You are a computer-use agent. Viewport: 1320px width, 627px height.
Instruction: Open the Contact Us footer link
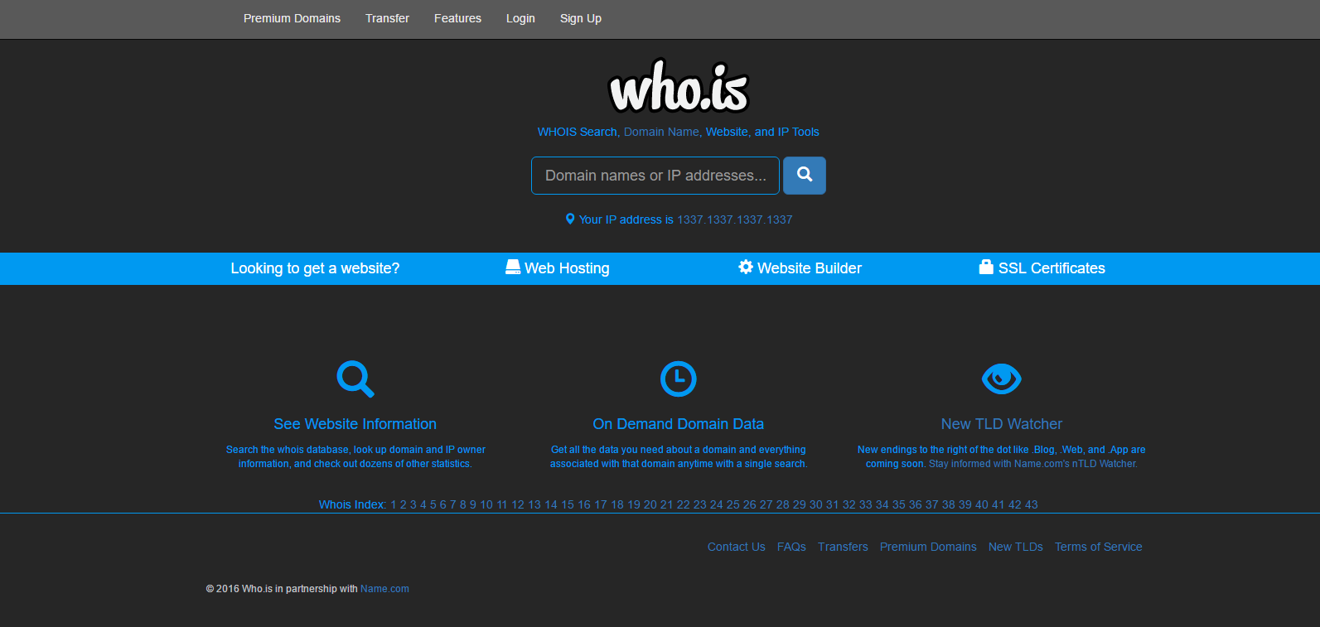click(x=737, y=547)
